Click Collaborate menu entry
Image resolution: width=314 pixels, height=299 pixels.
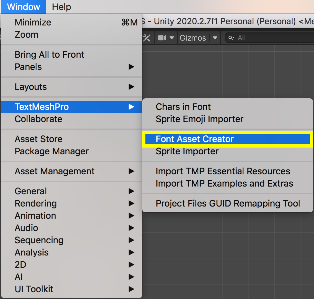[x=72, y=119]
